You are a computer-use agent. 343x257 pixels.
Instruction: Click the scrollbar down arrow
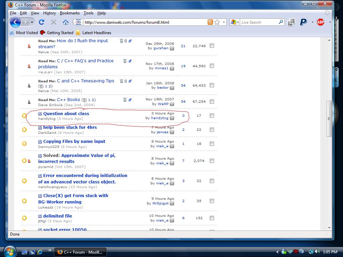click(329, 228)
